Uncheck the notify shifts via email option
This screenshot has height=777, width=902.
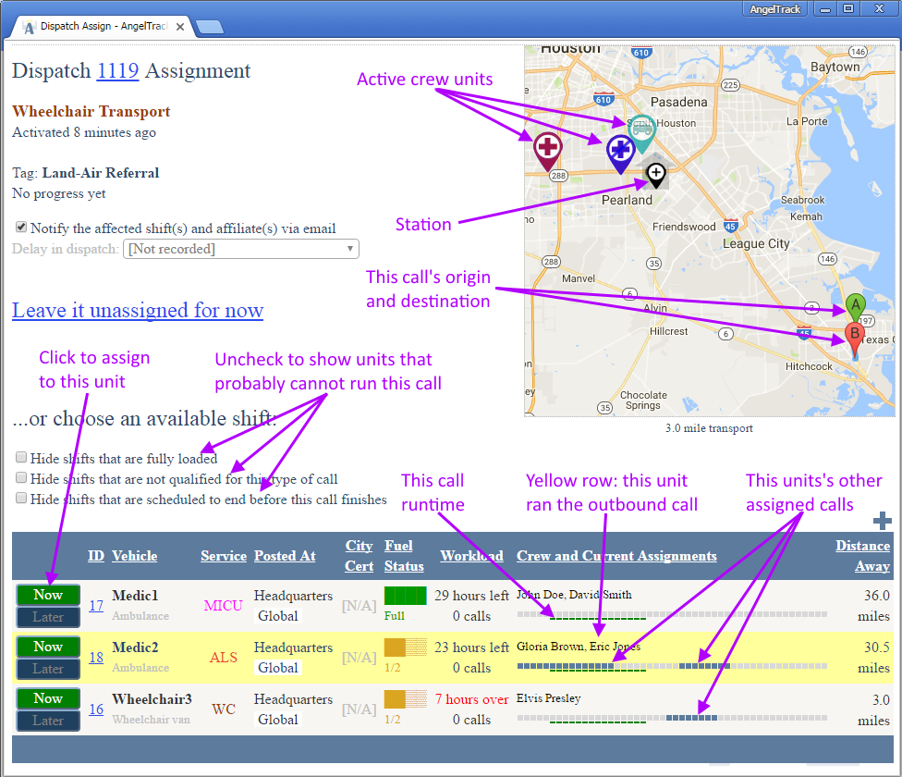tap(20, 228)
